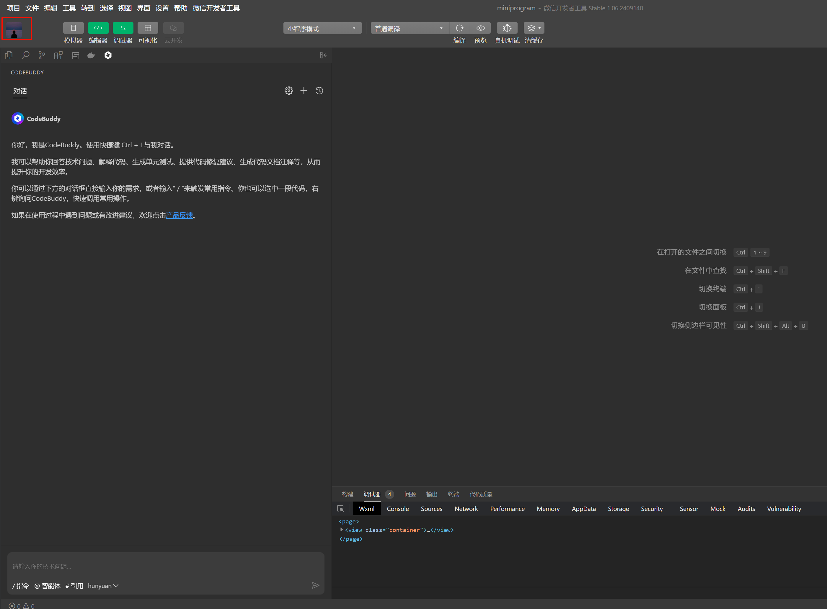The width and height of the screenshot is (827, 609).
Task: Open the extensions sidebar icon
Action: point(58,55)
